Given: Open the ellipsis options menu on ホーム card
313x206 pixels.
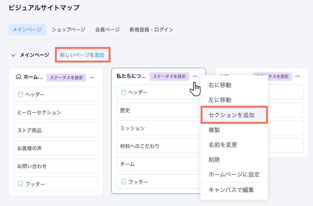Looking at the screenshot, I should (x=92, y=78).
